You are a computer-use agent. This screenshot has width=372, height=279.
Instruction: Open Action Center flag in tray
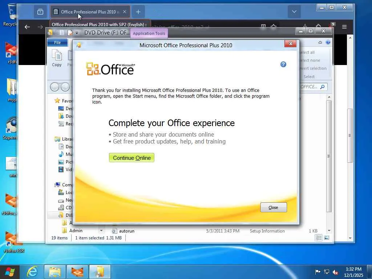tap(318, 272)
